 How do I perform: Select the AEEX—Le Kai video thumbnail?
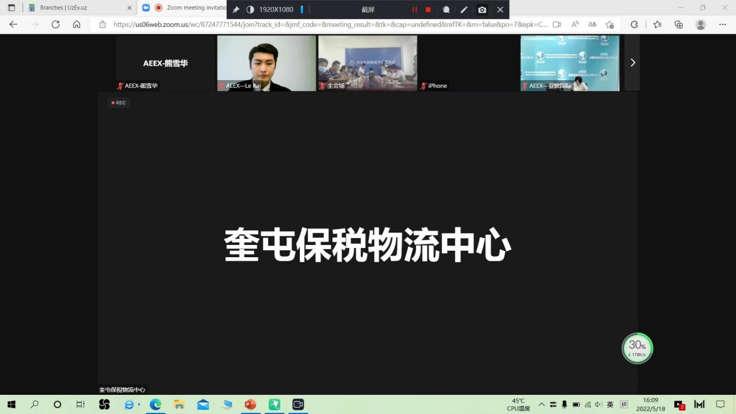(267, 63)
